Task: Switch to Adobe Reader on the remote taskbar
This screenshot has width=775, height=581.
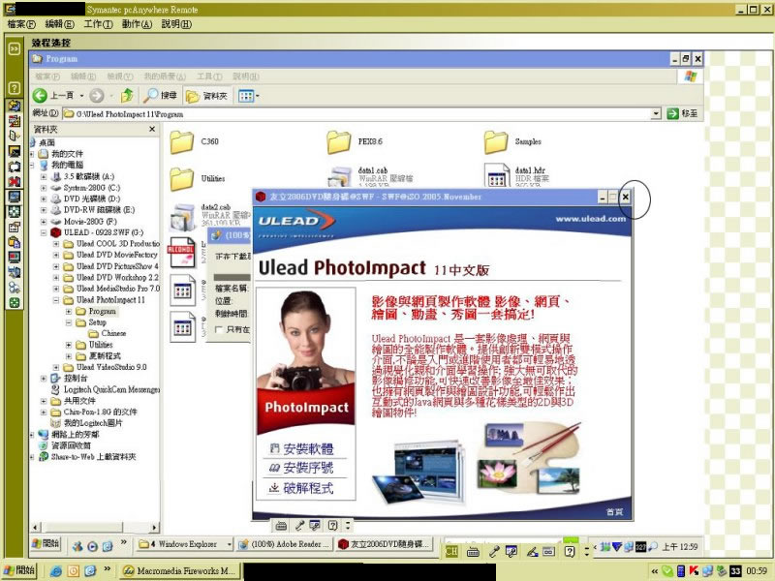Action: pos(285,544)
